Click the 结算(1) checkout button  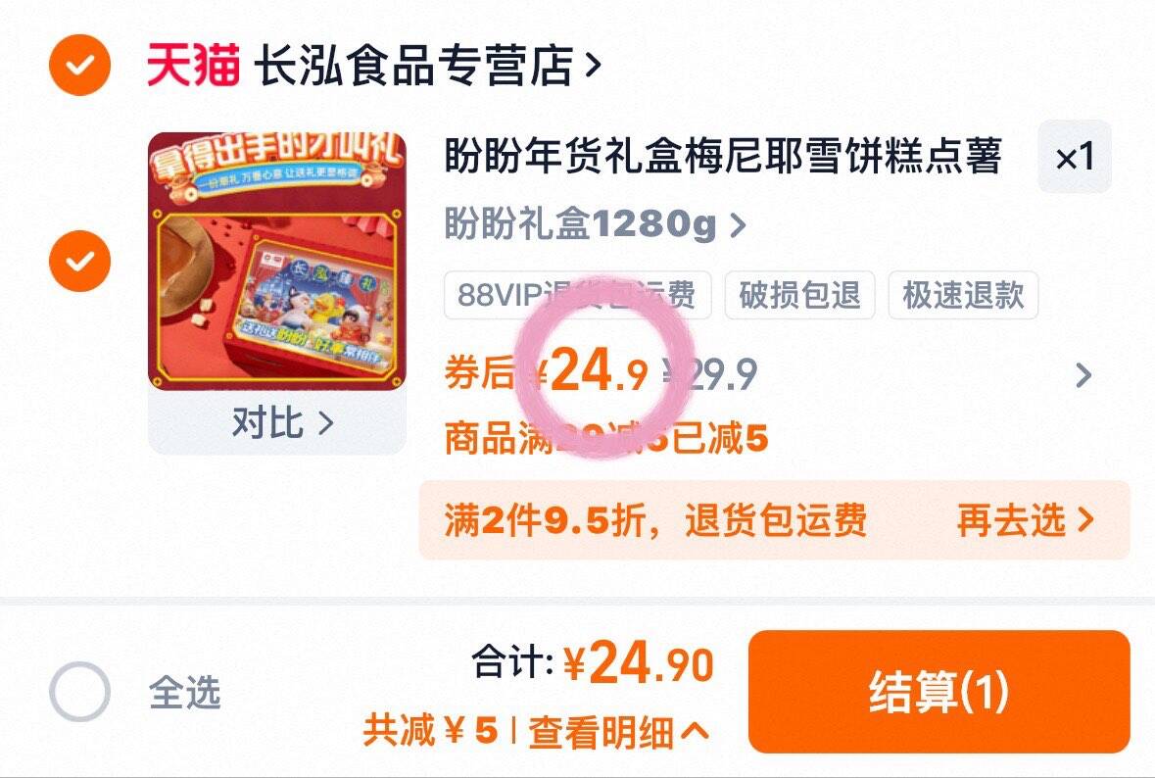pyautogui.click(x=939, y=692)
